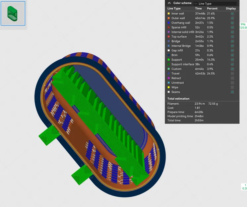Select the Filament length 23.94 m
This screenshot has width=247, height=207.
(200, 104)
